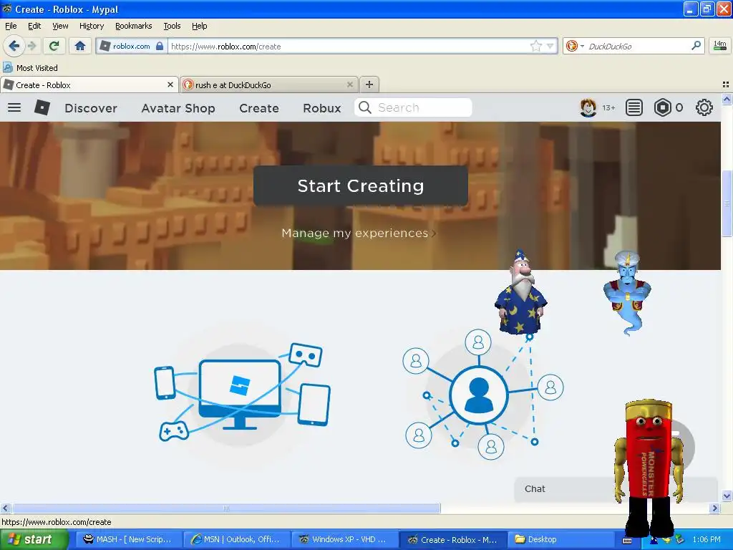This screenshot has height=550, width=733.
Task: Click the browser Forward arrow button
Action: (31, 46)
